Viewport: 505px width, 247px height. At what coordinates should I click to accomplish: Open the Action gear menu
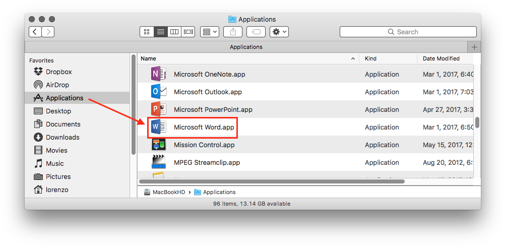pyautogui.click(x=279, y=32)
